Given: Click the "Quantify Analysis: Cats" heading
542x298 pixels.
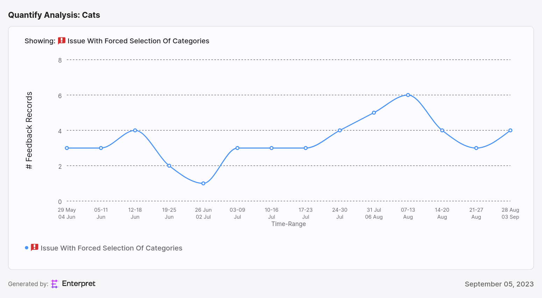Looking at the screenshot, I should pos(54,15).
